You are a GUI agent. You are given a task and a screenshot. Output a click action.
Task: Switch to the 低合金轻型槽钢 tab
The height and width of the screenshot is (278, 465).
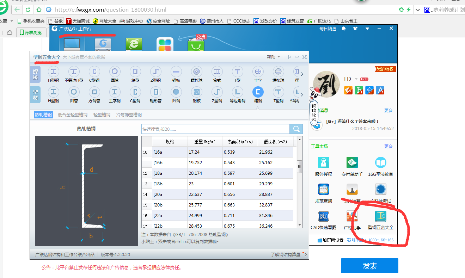(x=73, y=115)
